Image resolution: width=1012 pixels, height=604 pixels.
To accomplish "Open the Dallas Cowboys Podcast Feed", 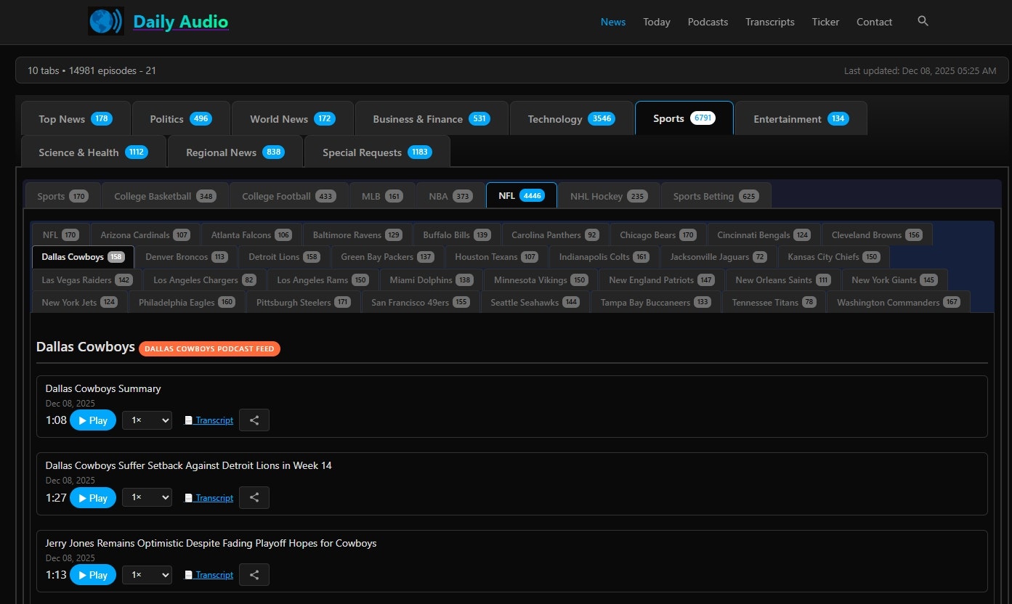I will coord(209,348).
